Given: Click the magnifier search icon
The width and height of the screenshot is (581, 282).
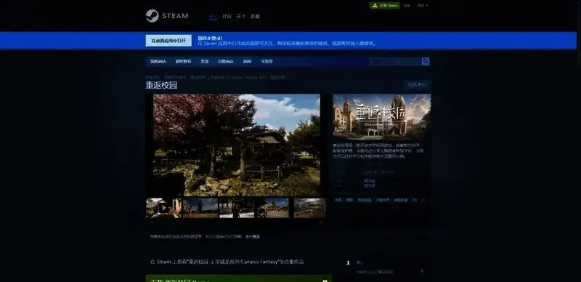Looking at the screenshot, I should point(426,62).
